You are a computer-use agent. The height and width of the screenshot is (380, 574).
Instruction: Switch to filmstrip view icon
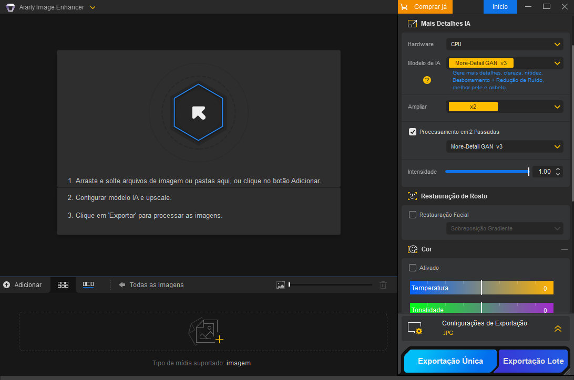click(88, 284)
